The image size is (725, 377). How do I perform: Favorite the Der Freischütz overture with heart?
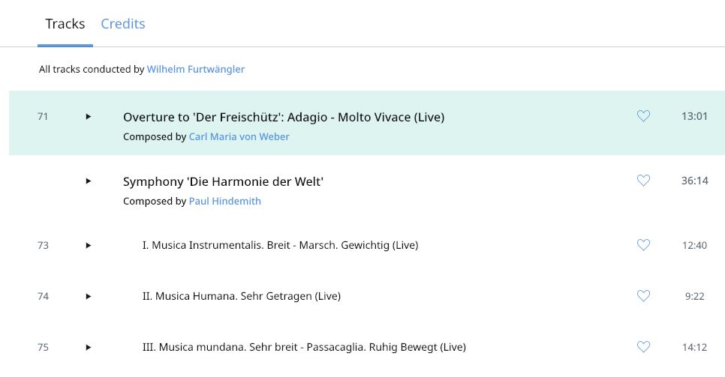tap(644, 116)
